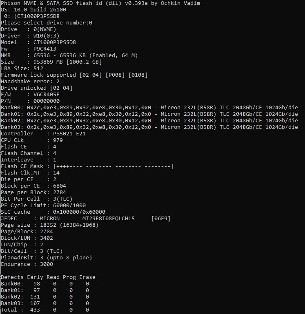
Task: Click the firmware value P9CR413
Action: (45, 49)
